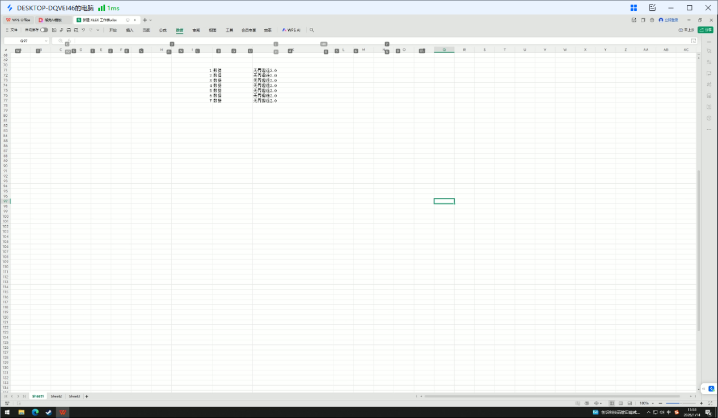Click the WPS AI button
This screenshot has width=718, height=418.
[292, 30]
